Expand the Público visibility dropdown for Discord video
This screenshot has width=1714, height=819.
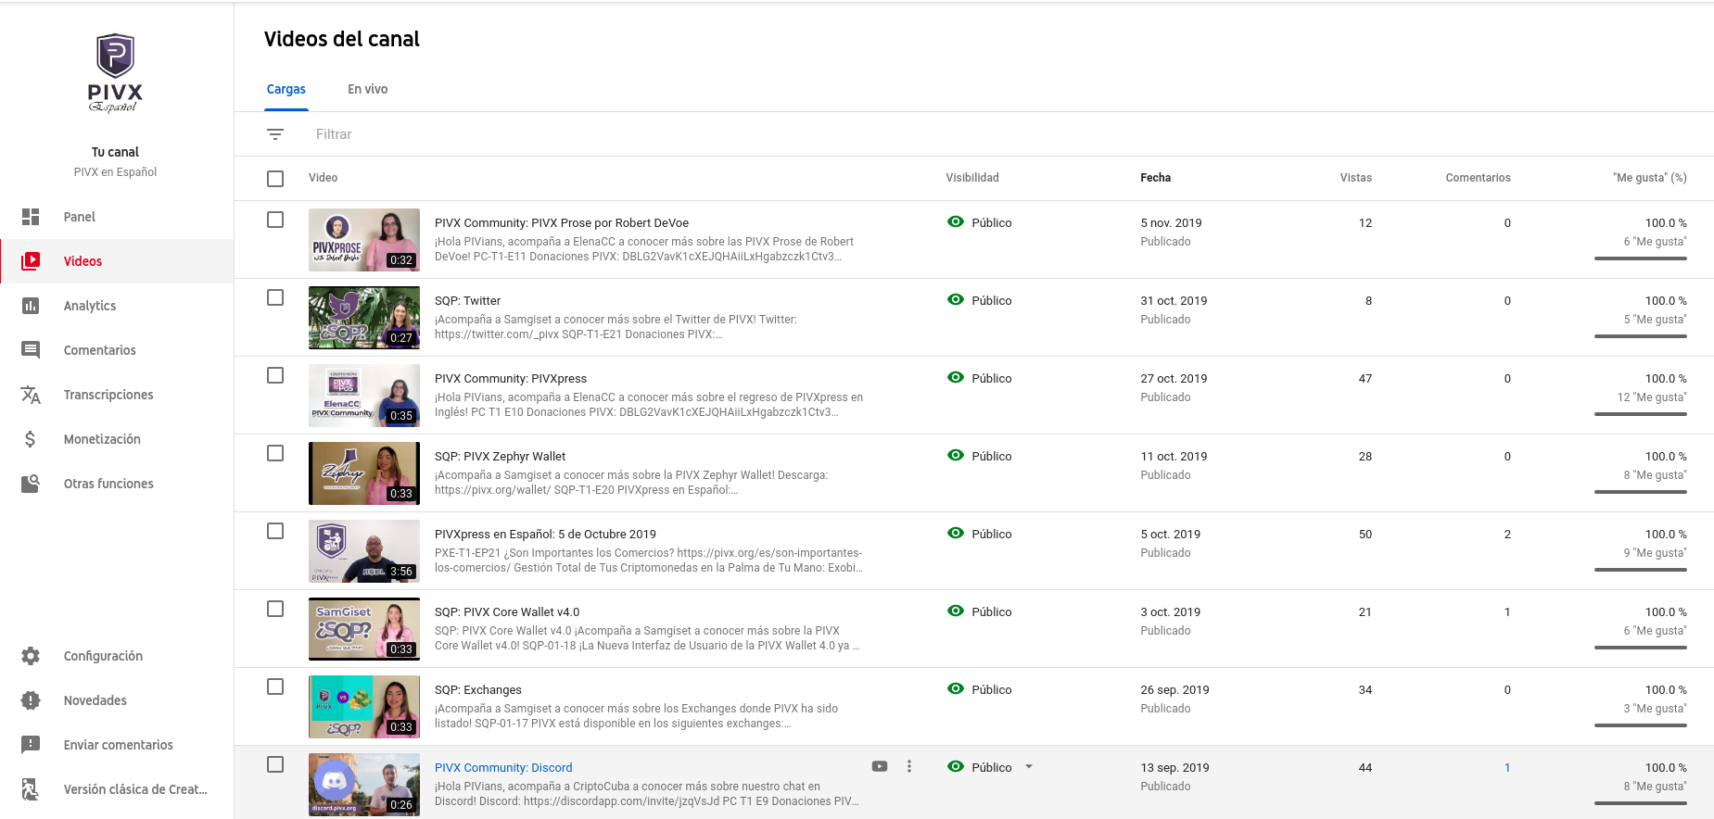tap(1028, 767)
